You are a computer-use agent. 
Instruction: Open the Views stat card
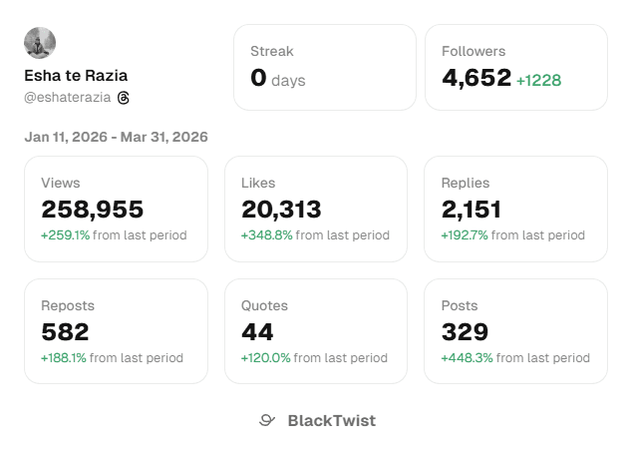[117, 209]
